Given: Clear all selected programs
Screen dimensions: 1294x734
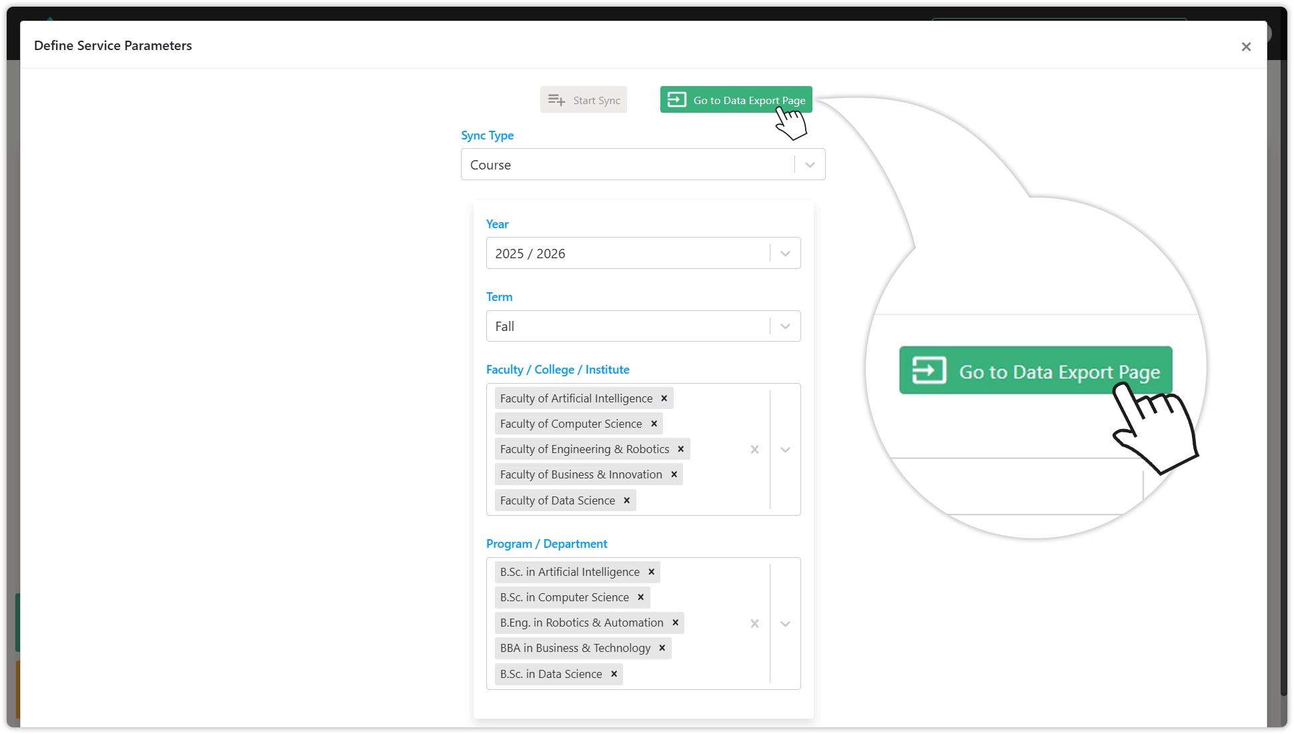Looking at the screenshot, I should point(754,624).
